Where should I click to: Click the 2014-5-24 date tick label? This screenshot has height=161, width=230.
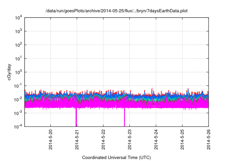tap(156, 139)
